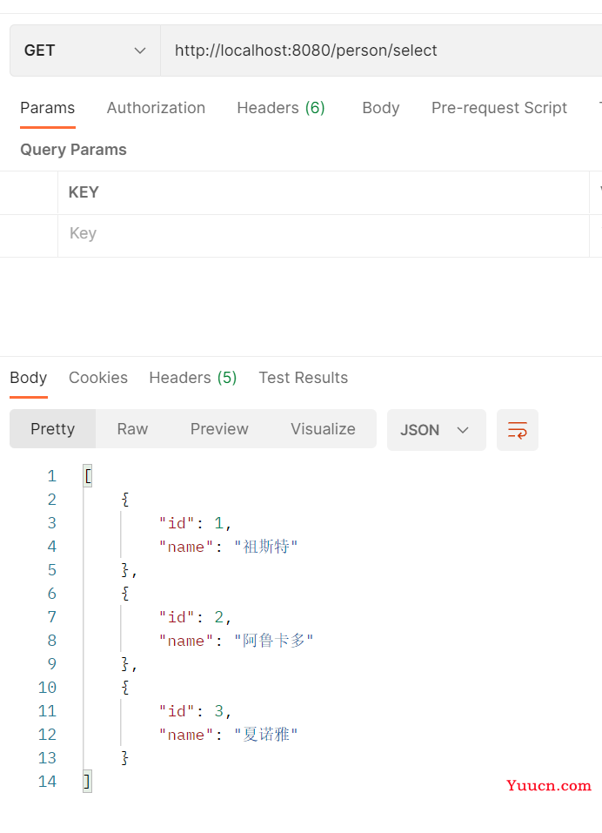Switch to Visualize response view
The width and height of the screenshot is (602, 833).
323,429
